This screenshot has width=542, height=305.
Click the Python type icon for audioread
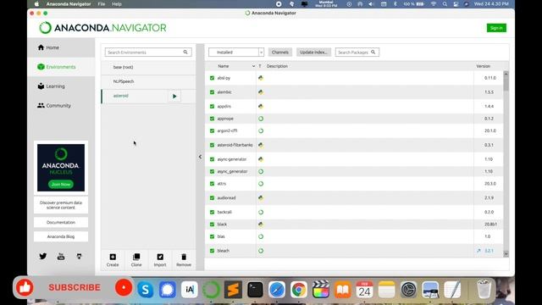[x=261, y=197]
